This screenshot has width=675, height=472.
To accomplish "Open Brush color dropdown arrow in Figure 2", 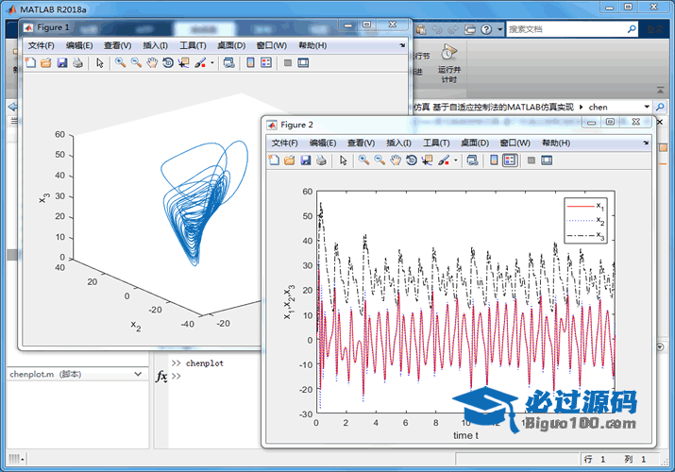I will point(456,160).
